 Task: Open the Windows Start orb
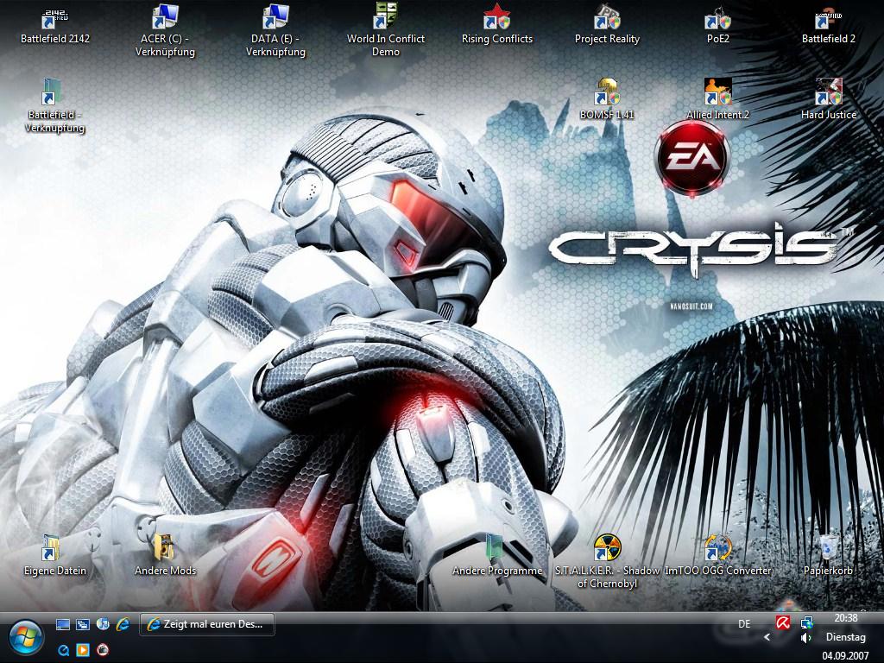[25, 639]
